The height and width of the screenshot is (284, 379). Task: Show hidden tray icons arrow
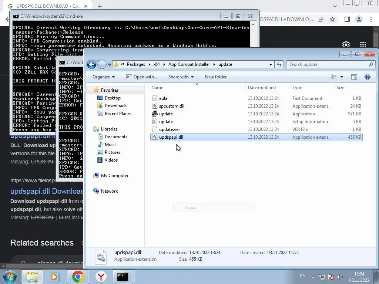point(313,277)
